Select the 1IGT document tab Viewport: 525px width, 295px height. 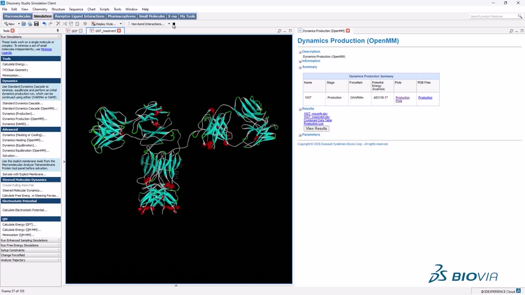pos(74,31)
